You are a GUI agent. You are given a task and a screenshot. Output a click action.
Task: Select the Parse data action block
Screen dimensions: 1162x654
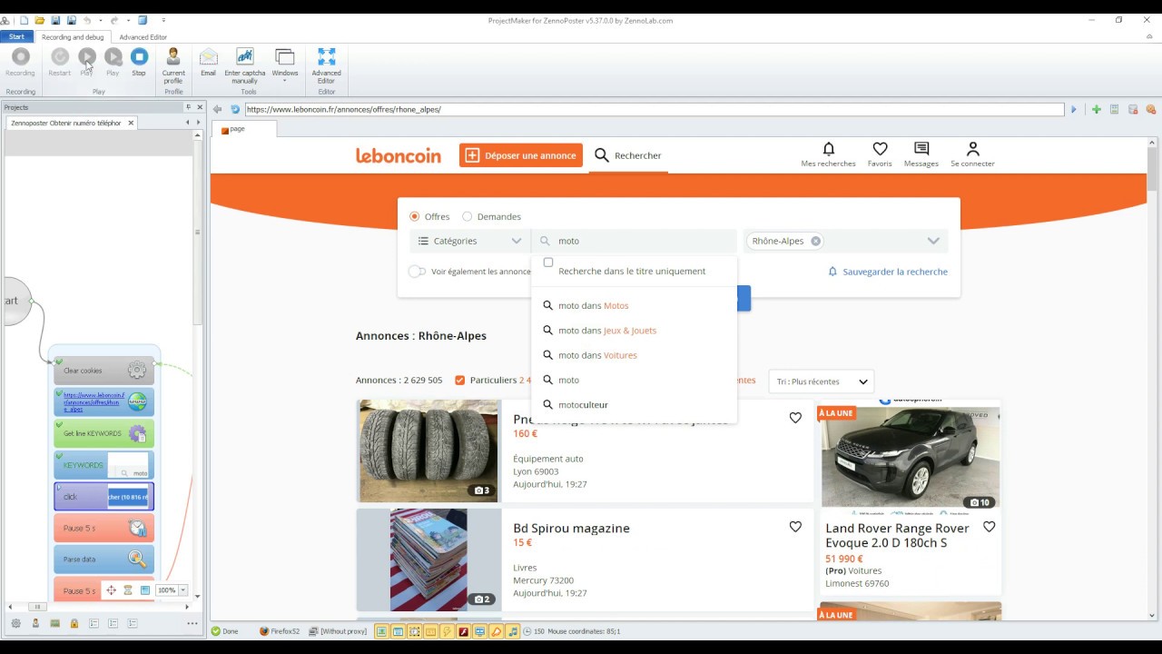(x=103, y=560)
